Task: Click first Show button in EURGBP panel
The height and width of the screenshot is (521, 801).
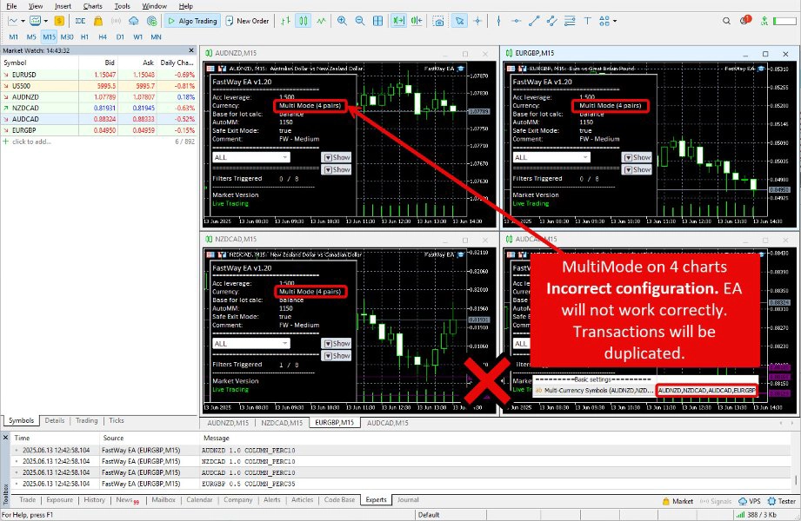Action: point(637,157)
